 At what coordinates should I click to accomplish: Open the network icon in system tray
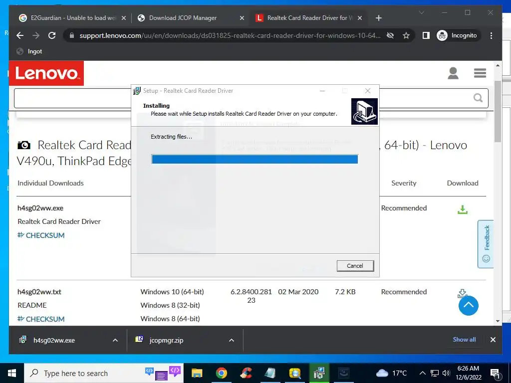(435, 373)
